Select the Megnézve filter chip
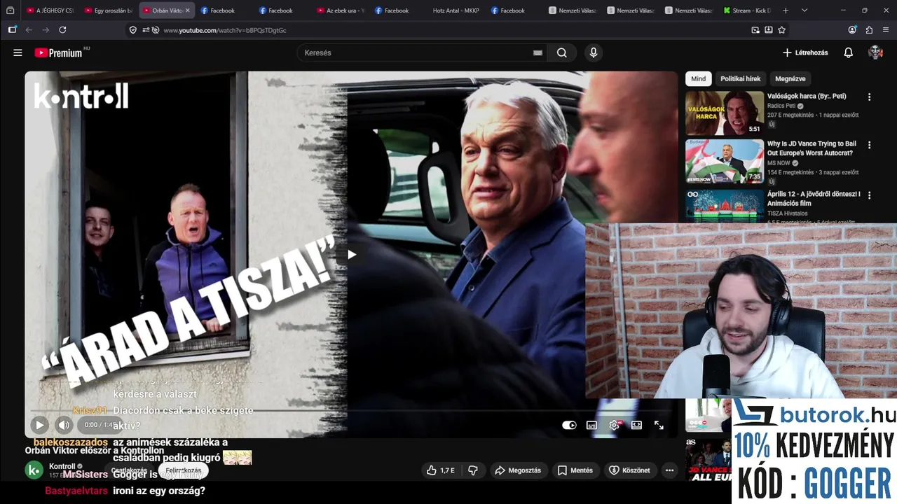The image size is (897, 504). click(x=790, y=78)
